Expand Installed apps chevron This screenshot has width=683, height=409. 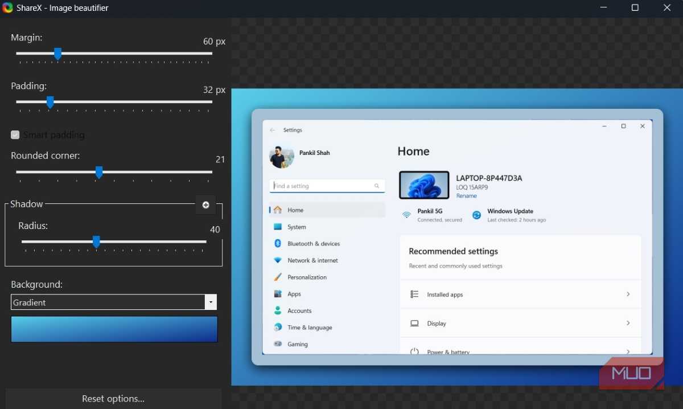[628, 295]
